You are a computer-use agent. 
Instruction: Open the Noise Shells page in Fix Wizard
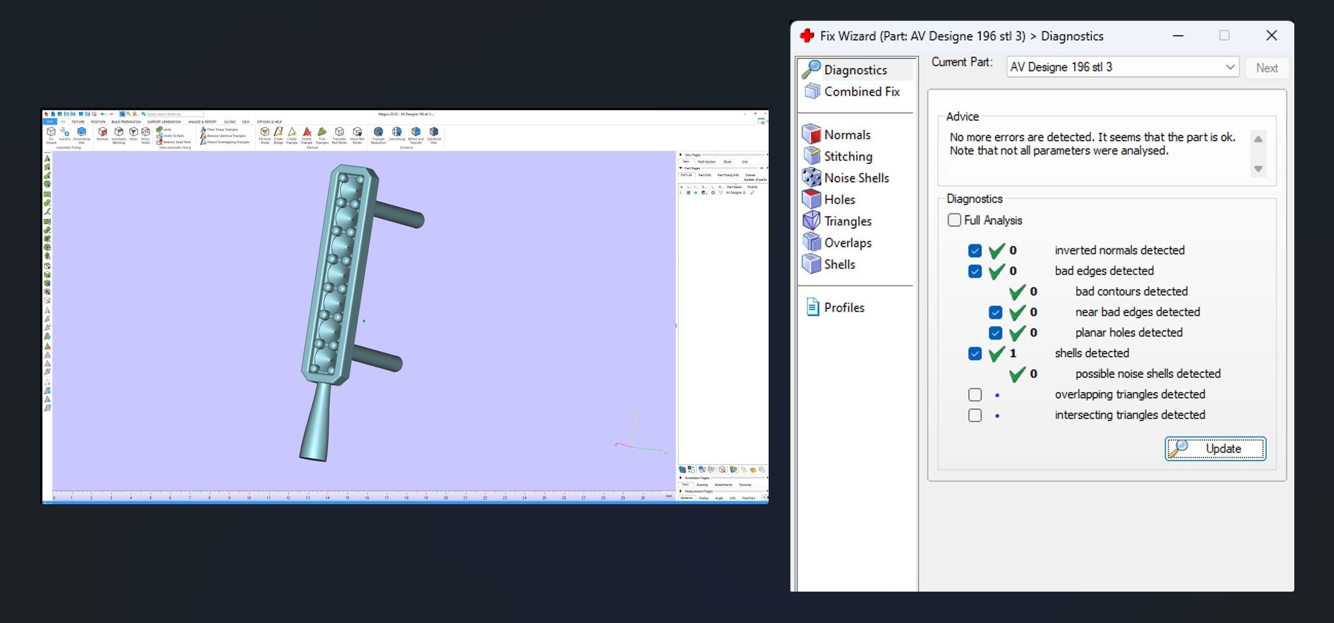click(x=856, y=178)
